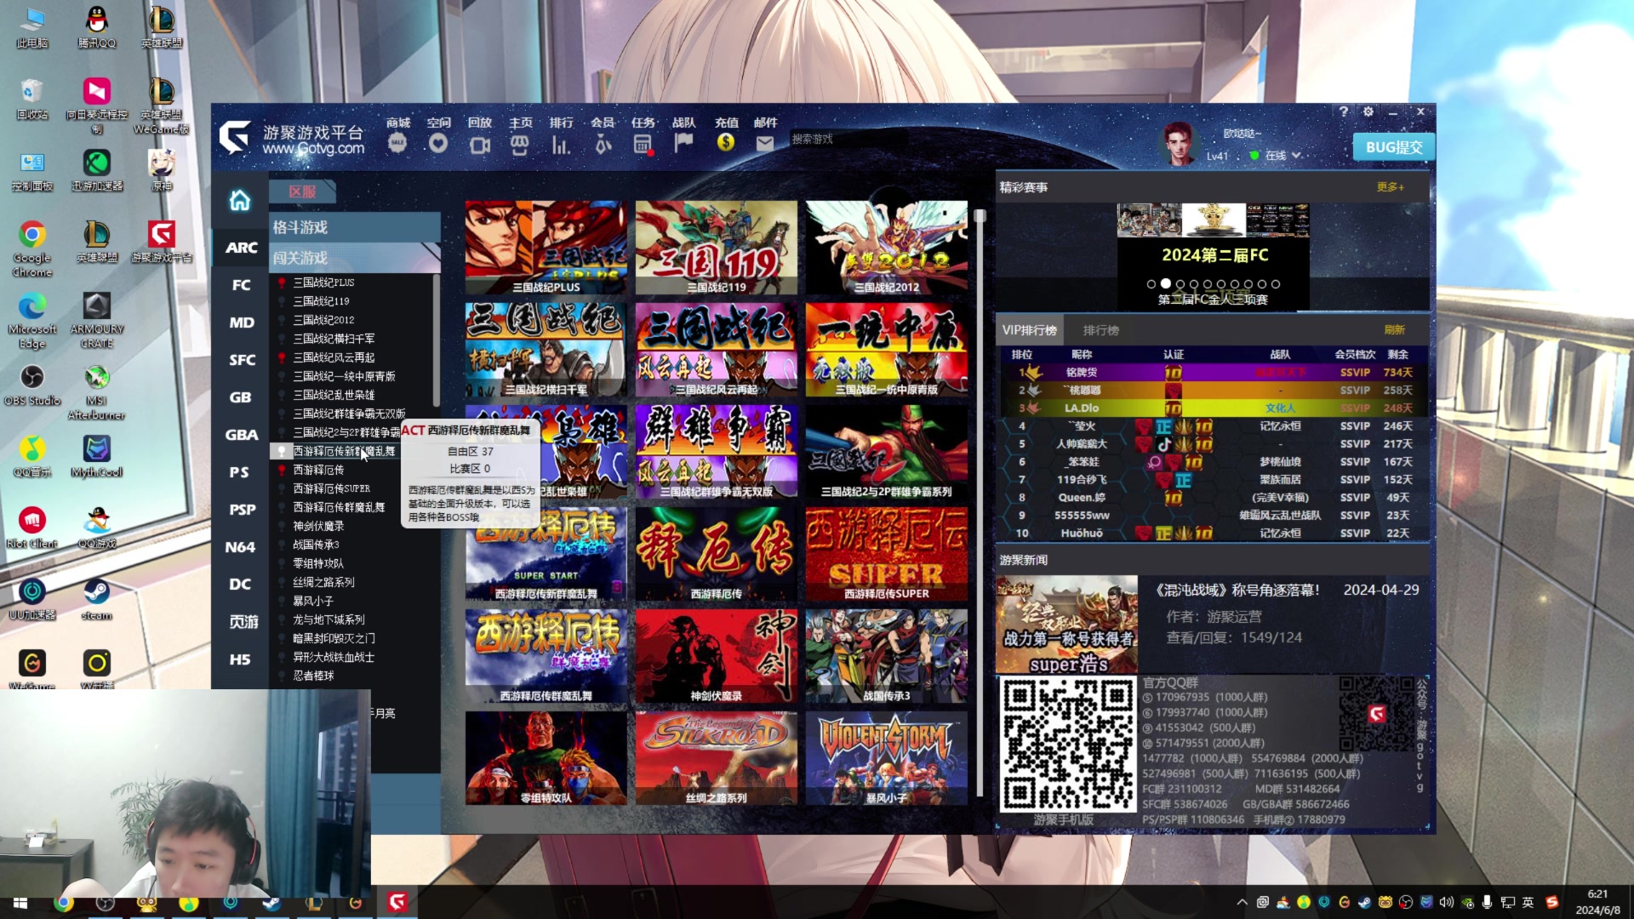Click the game grid vertical scrollbar
Screen dimensions: 1634x919
(x=980, y=502)
